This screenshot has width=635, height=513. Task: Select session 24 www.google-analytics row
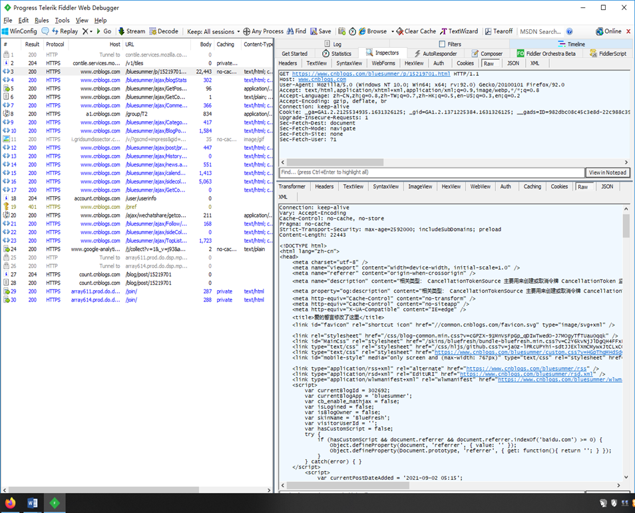[x=137, y=249]
